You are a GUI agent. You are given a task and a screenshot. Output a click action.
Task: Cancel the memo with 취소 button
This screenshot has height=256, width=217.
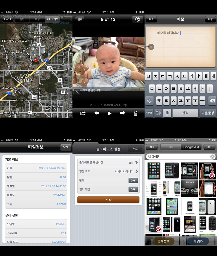(151, 19)
